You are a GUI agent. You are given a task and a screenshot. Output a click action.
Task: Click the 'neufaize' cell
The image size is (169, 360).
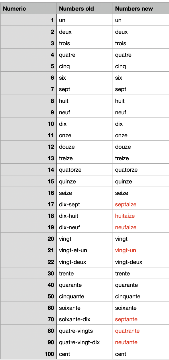click(x=141, y=227)
